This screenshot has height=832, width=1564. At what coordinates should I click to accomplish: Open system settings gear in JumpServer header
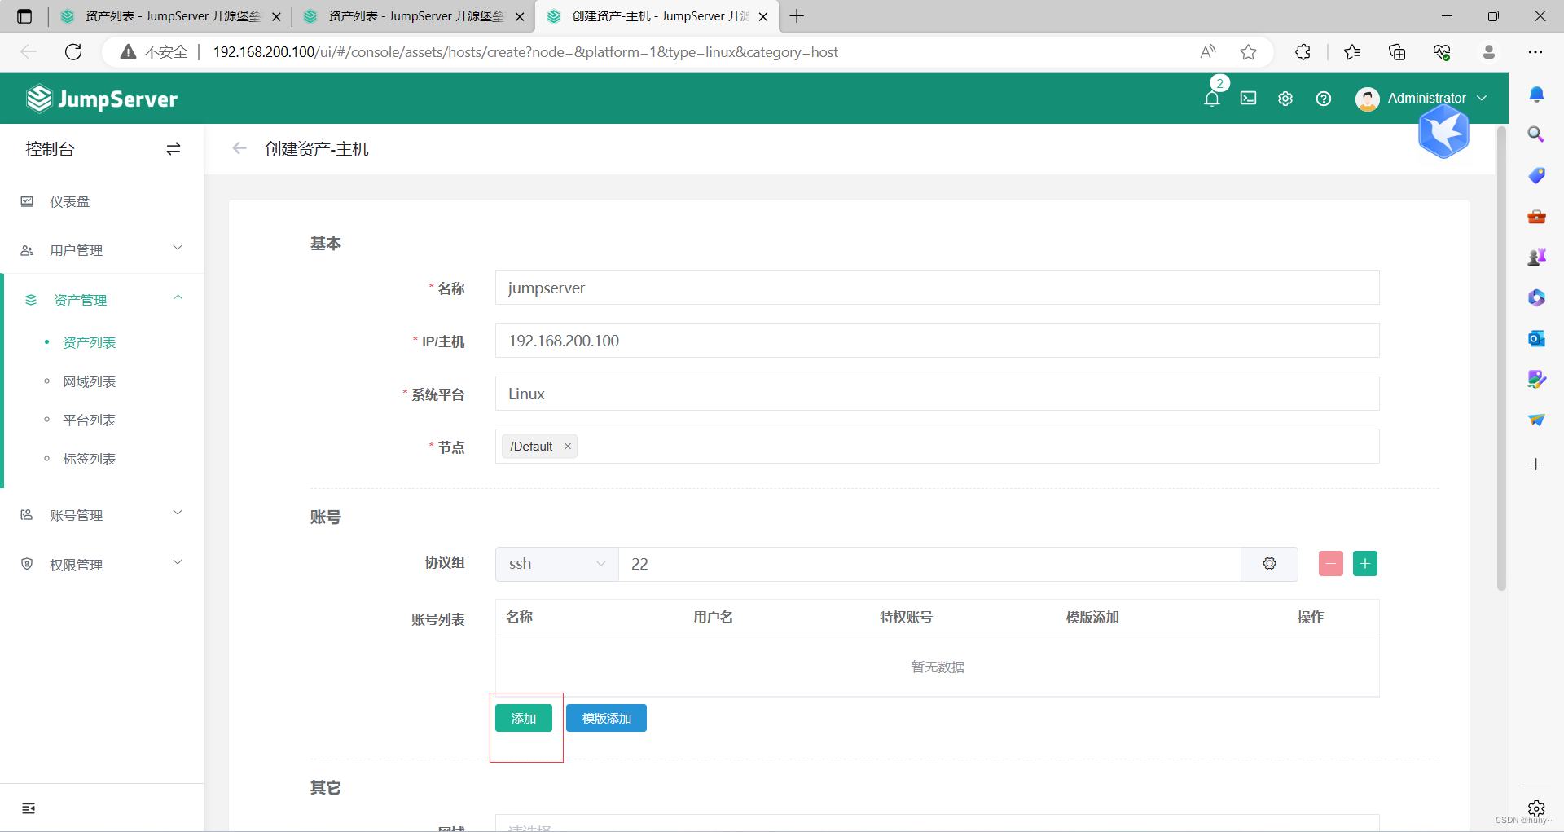point(1285,99)
